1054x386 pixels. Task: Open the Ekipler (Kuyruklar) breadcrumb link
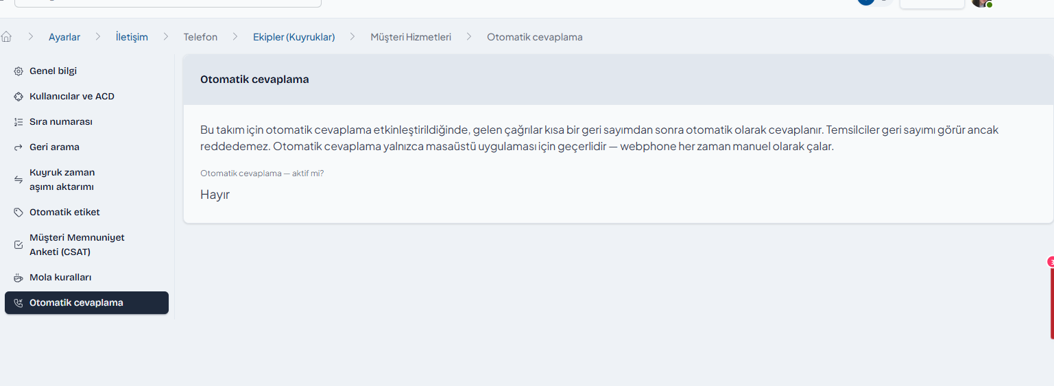(294, 37)
